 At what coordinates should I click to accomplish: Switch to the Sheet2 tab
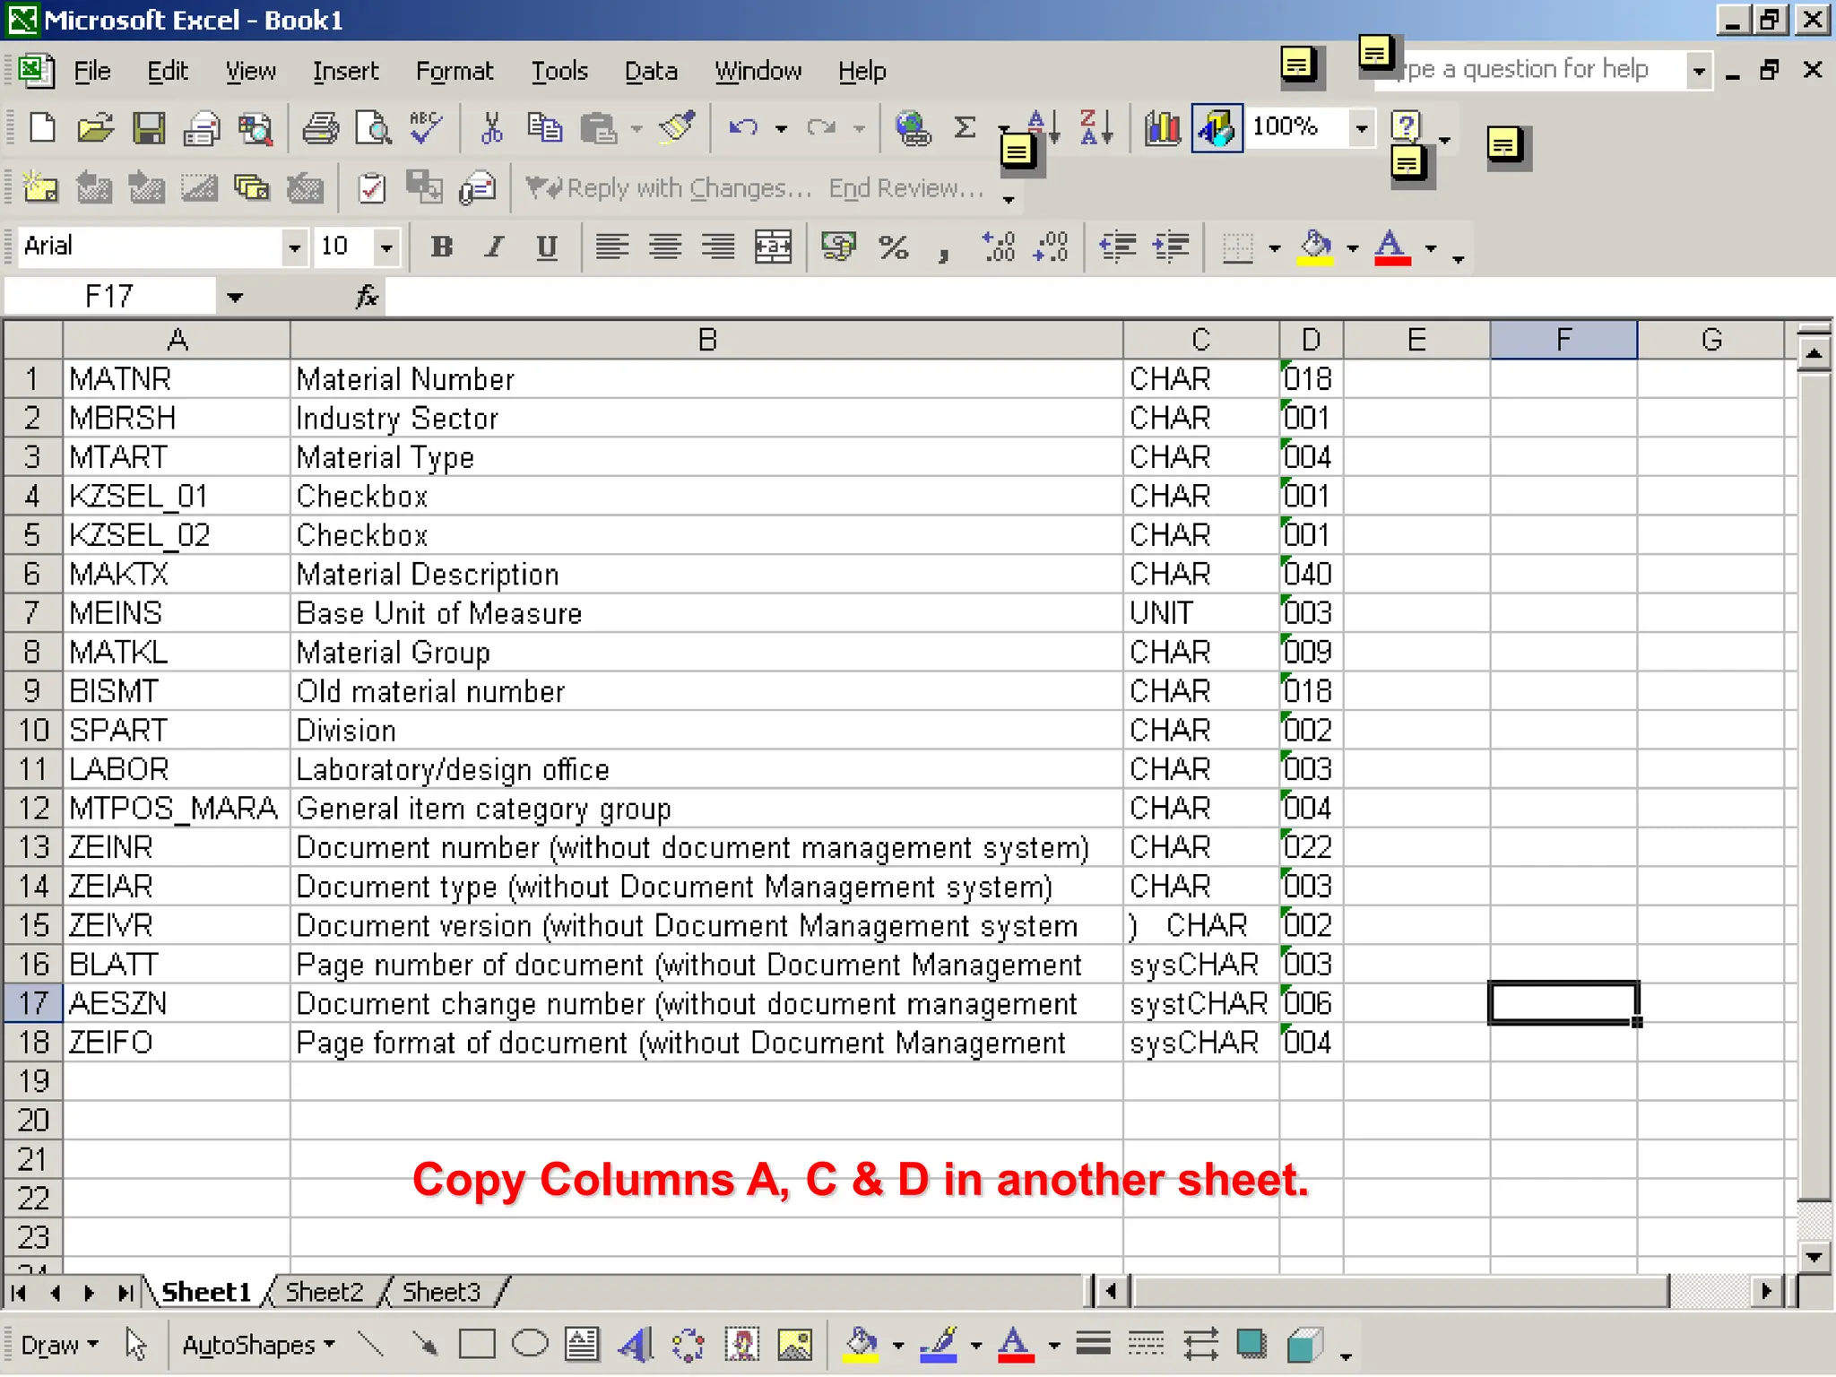(324, 1292)
